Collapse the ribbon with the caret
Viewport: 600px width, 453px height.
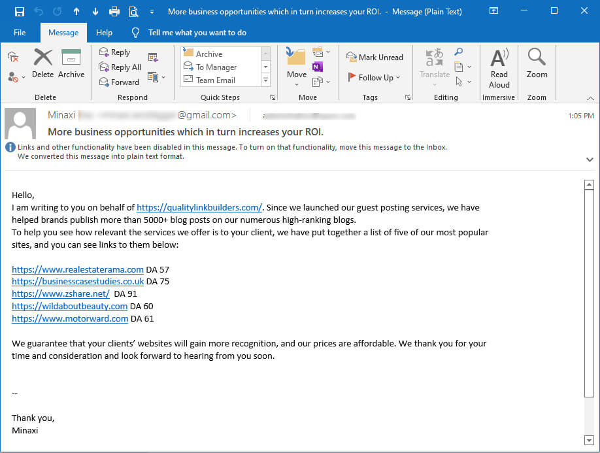(x=590, y=98)
